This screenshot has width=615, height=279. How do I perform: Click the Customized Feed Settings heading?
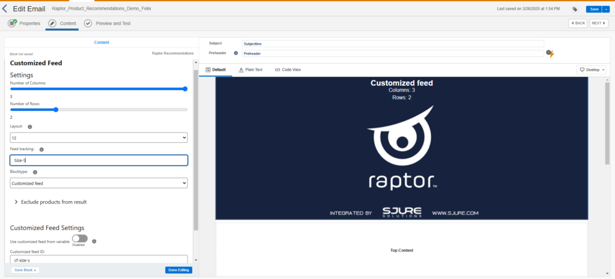47,227
